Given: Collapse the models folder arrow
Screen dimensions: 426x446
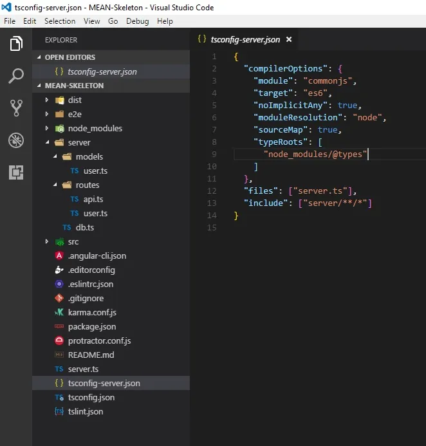Looking at the screenshot, I should 55,156.
